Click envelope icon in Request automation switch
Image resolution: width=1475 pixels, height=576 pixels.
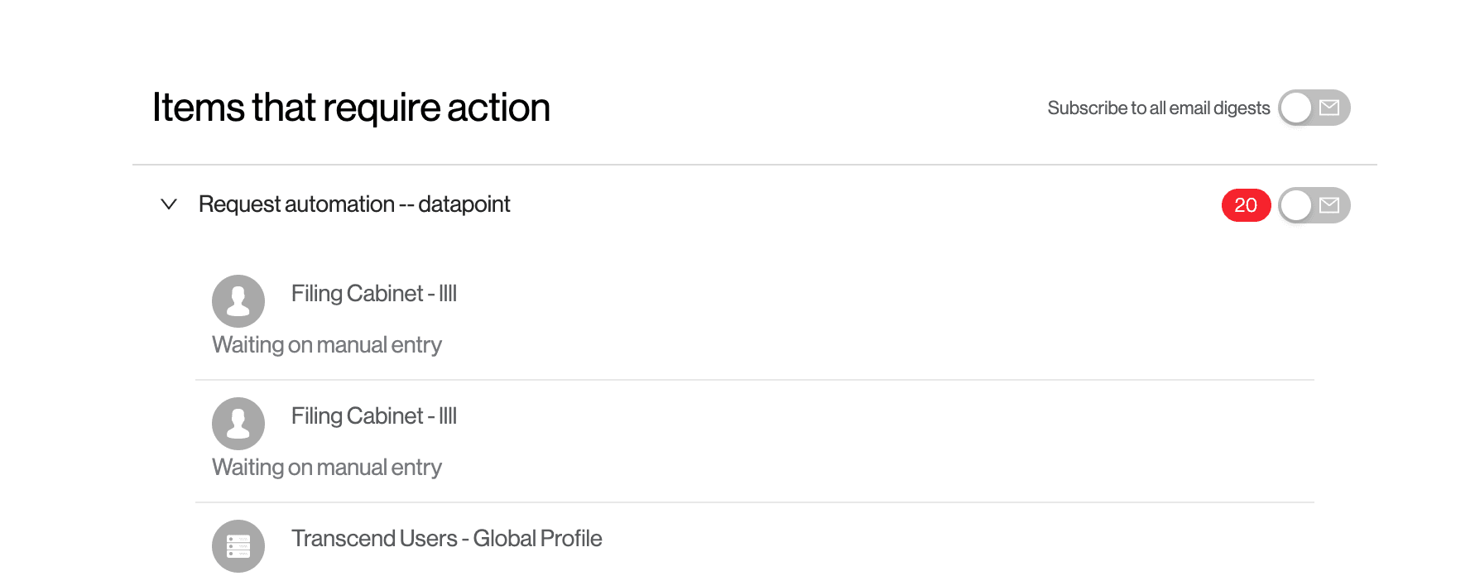(1329, 205)
